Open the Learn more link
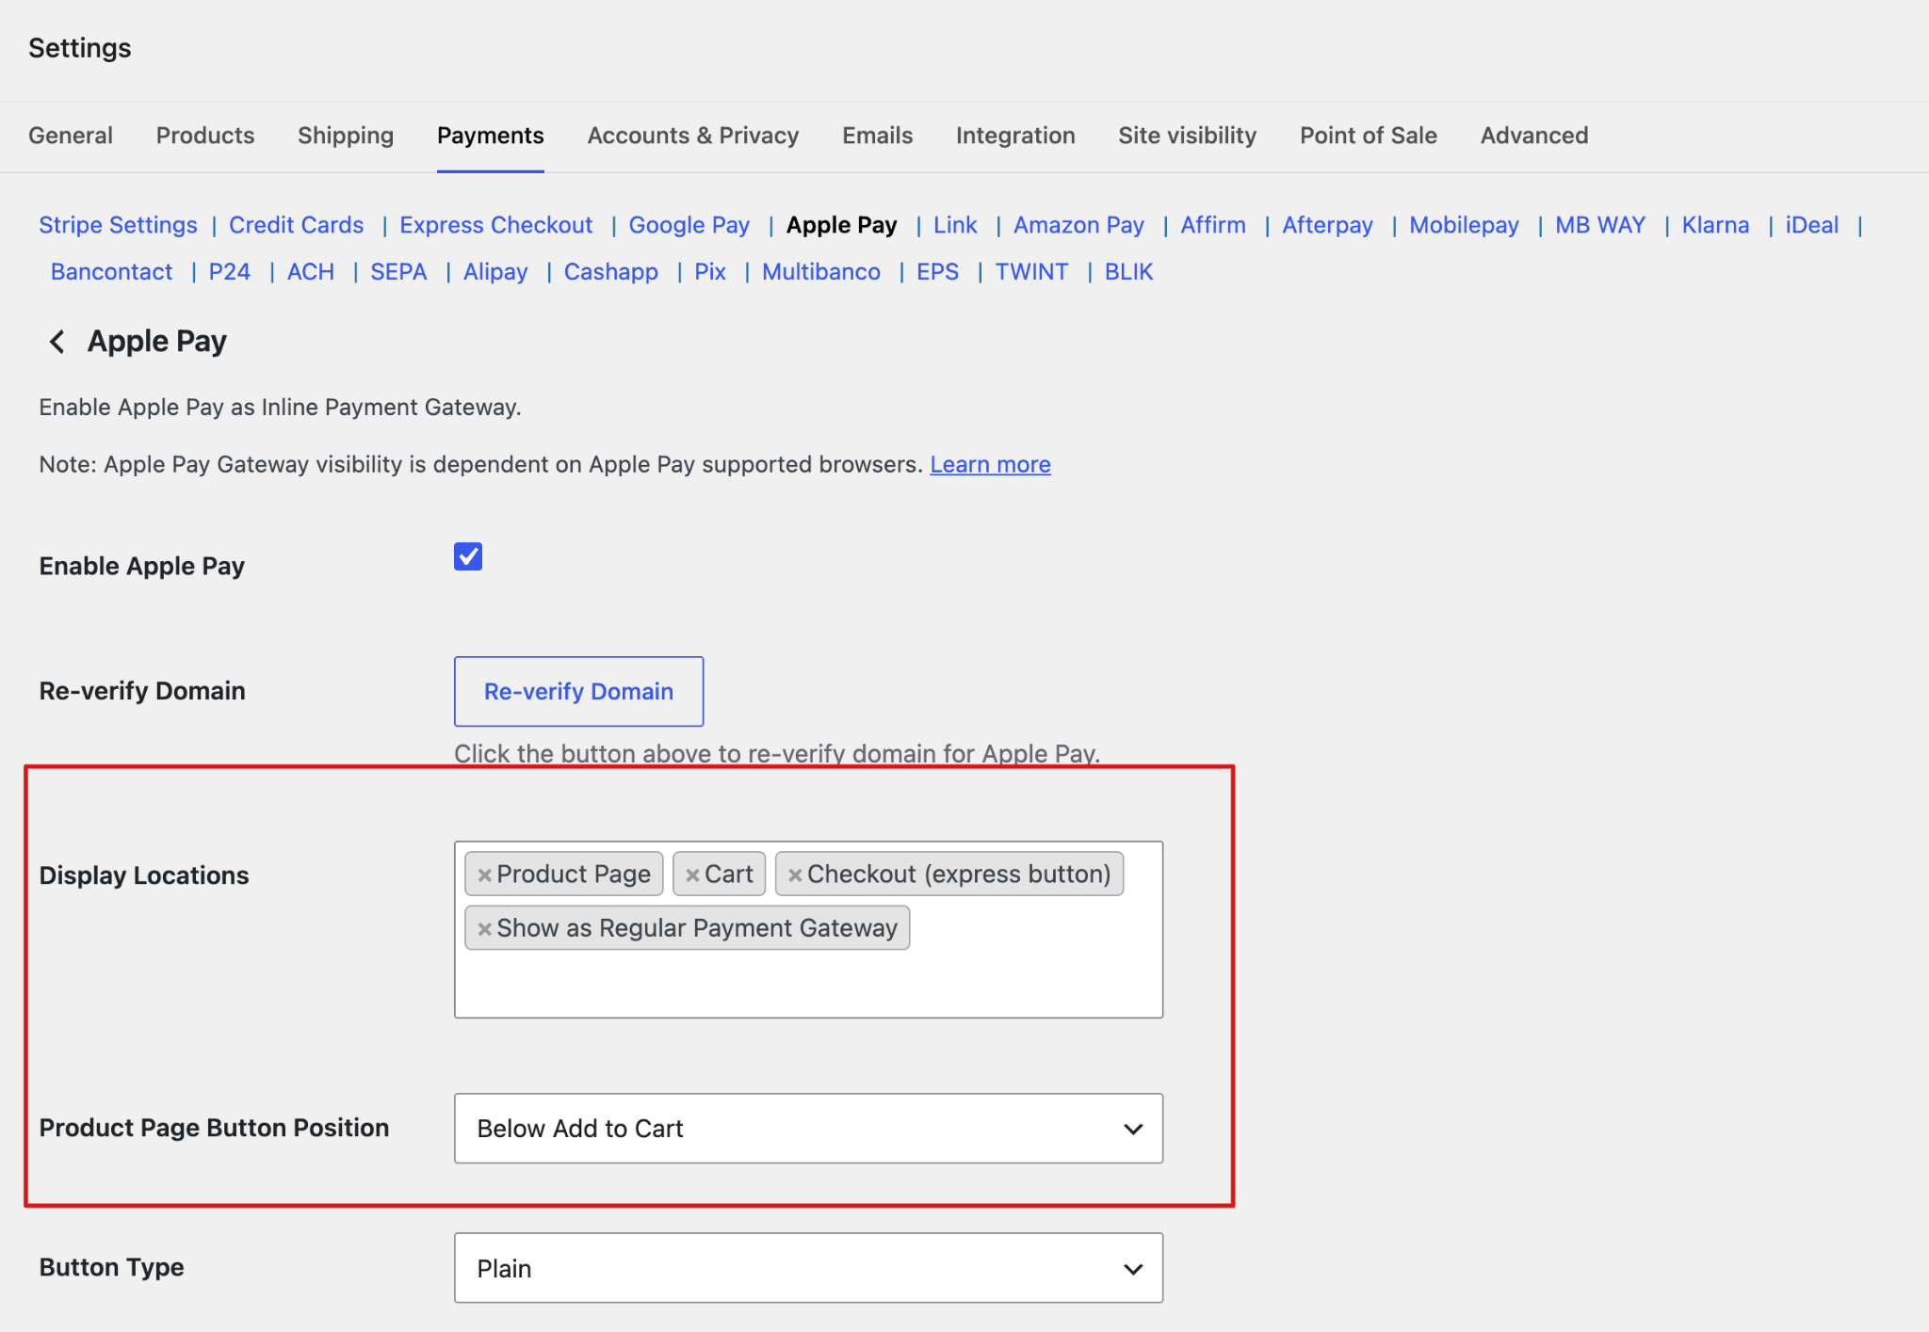This screenshot has height=1332, width=1929. click(990, 464)
